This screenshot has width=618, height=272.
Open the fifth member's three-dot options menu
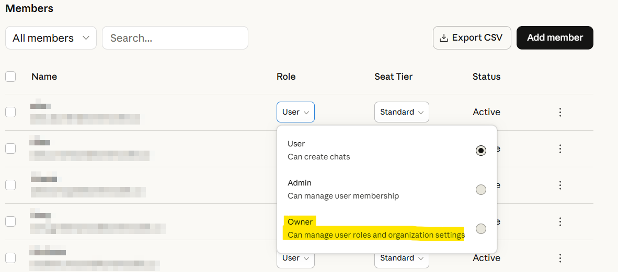click(x=560, y=258)
